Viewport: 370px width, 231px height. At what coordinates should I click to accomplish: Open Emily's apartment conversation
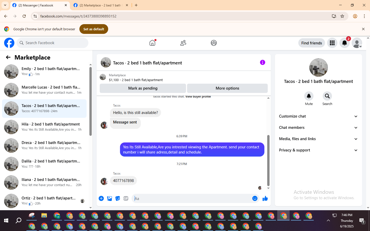coord(44,72)
